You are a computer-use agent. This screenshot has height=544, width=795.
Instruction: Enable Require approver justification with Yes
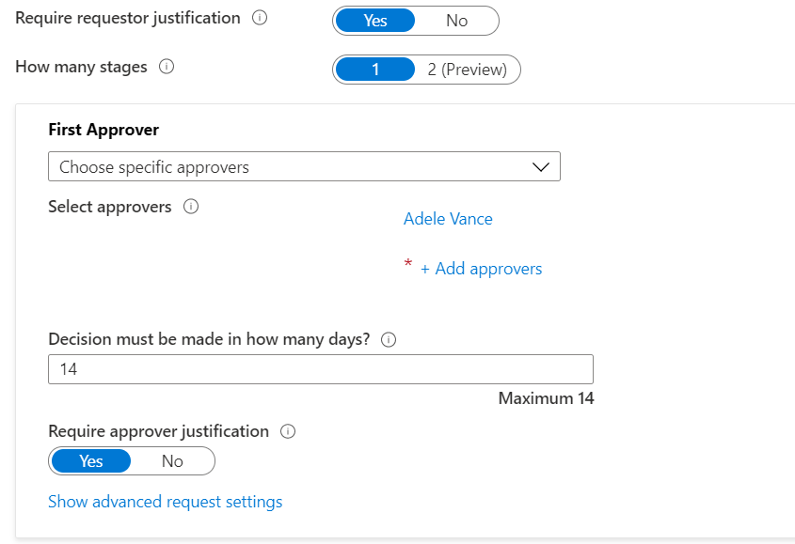click(91, 461)
